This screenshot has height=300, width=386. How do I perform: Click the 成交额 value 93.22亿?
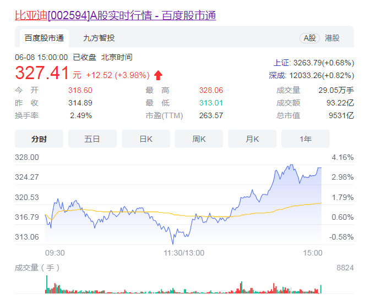[340, 103]
